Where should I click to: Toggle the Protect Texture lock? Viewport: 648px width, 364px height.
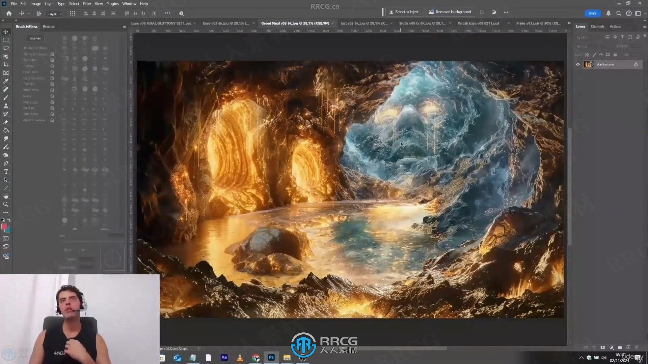[52, 120]
